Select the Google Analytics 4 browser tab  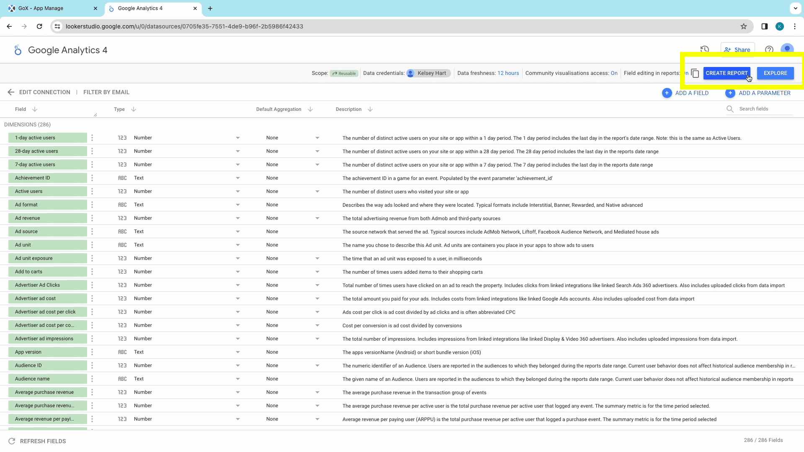click(x=153, y=8)
